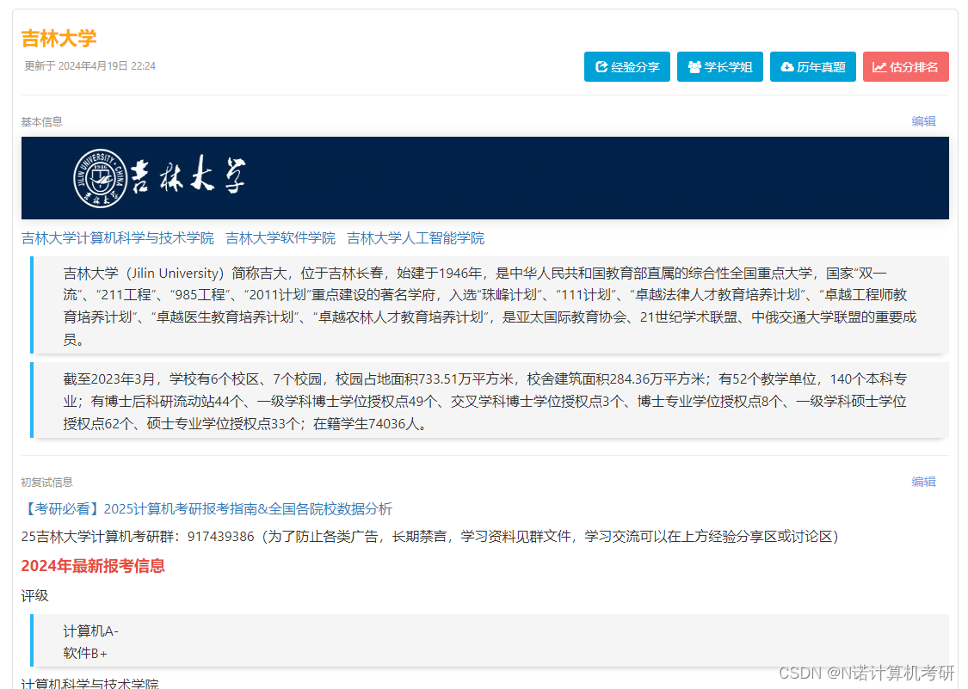Image resolution: width=968 pixels, height=689 pixels.
Task: Open the red 估分排名 button
Action: [x=906, y=67]
